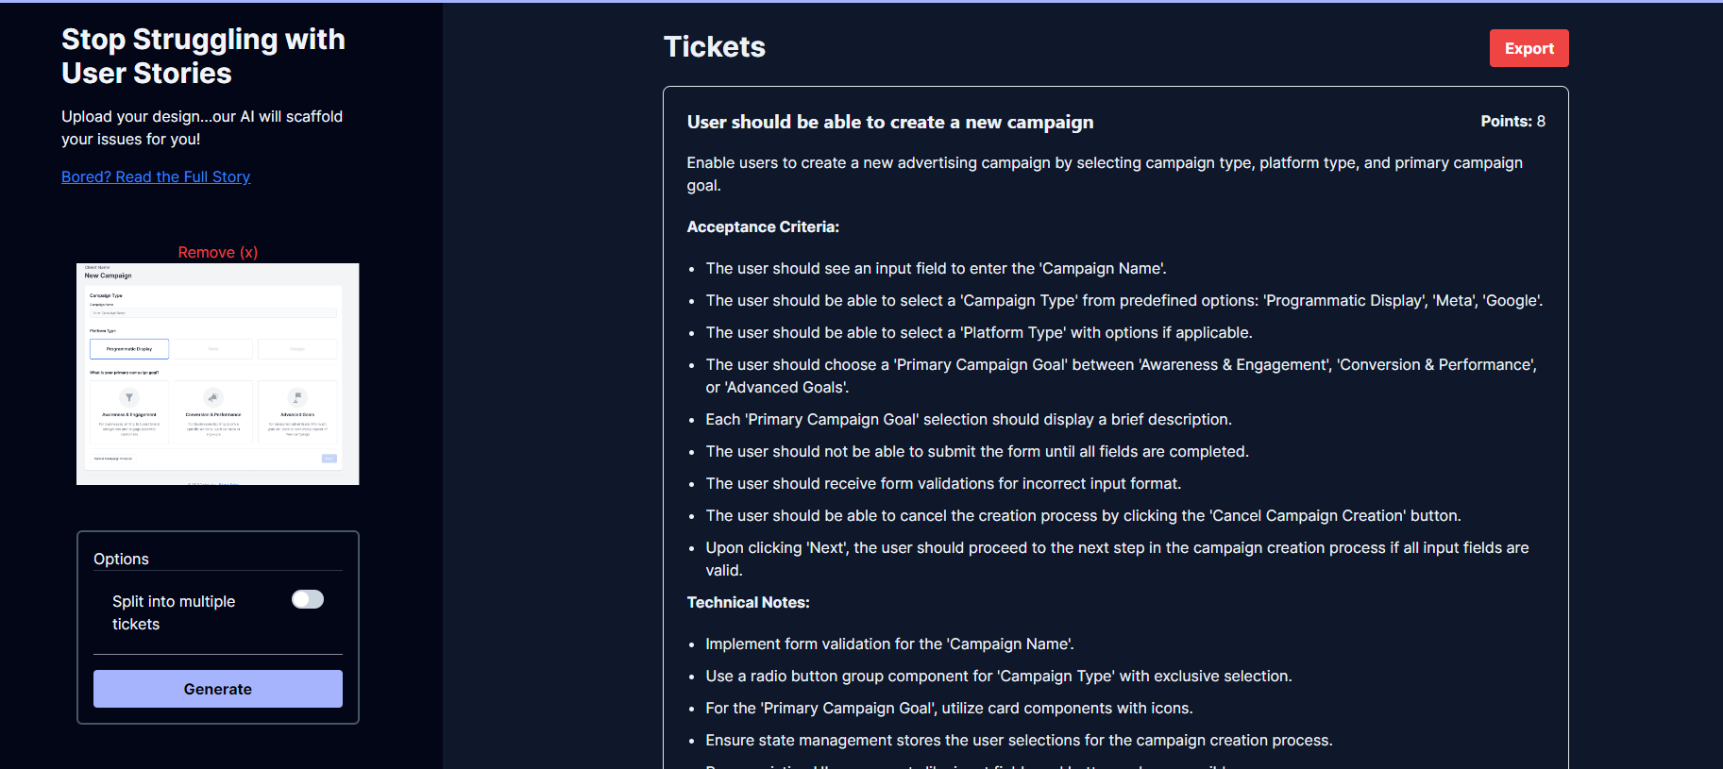Enable Split into multiple tickets switch

(x=308, y=600)
